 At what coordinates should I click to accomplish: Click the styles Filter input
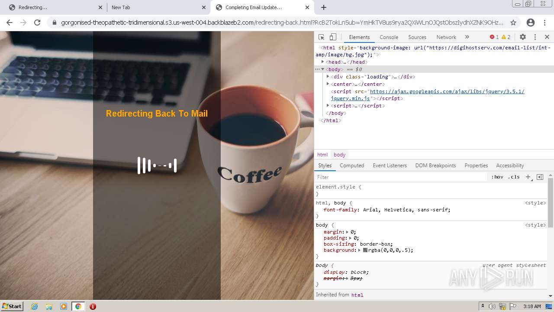click(x=401, y=177)
